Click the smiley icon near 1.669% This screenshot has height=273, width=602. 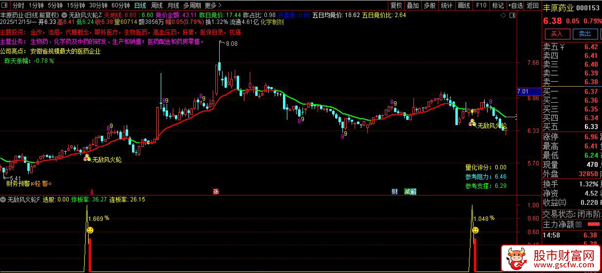(x=90, y=230)
